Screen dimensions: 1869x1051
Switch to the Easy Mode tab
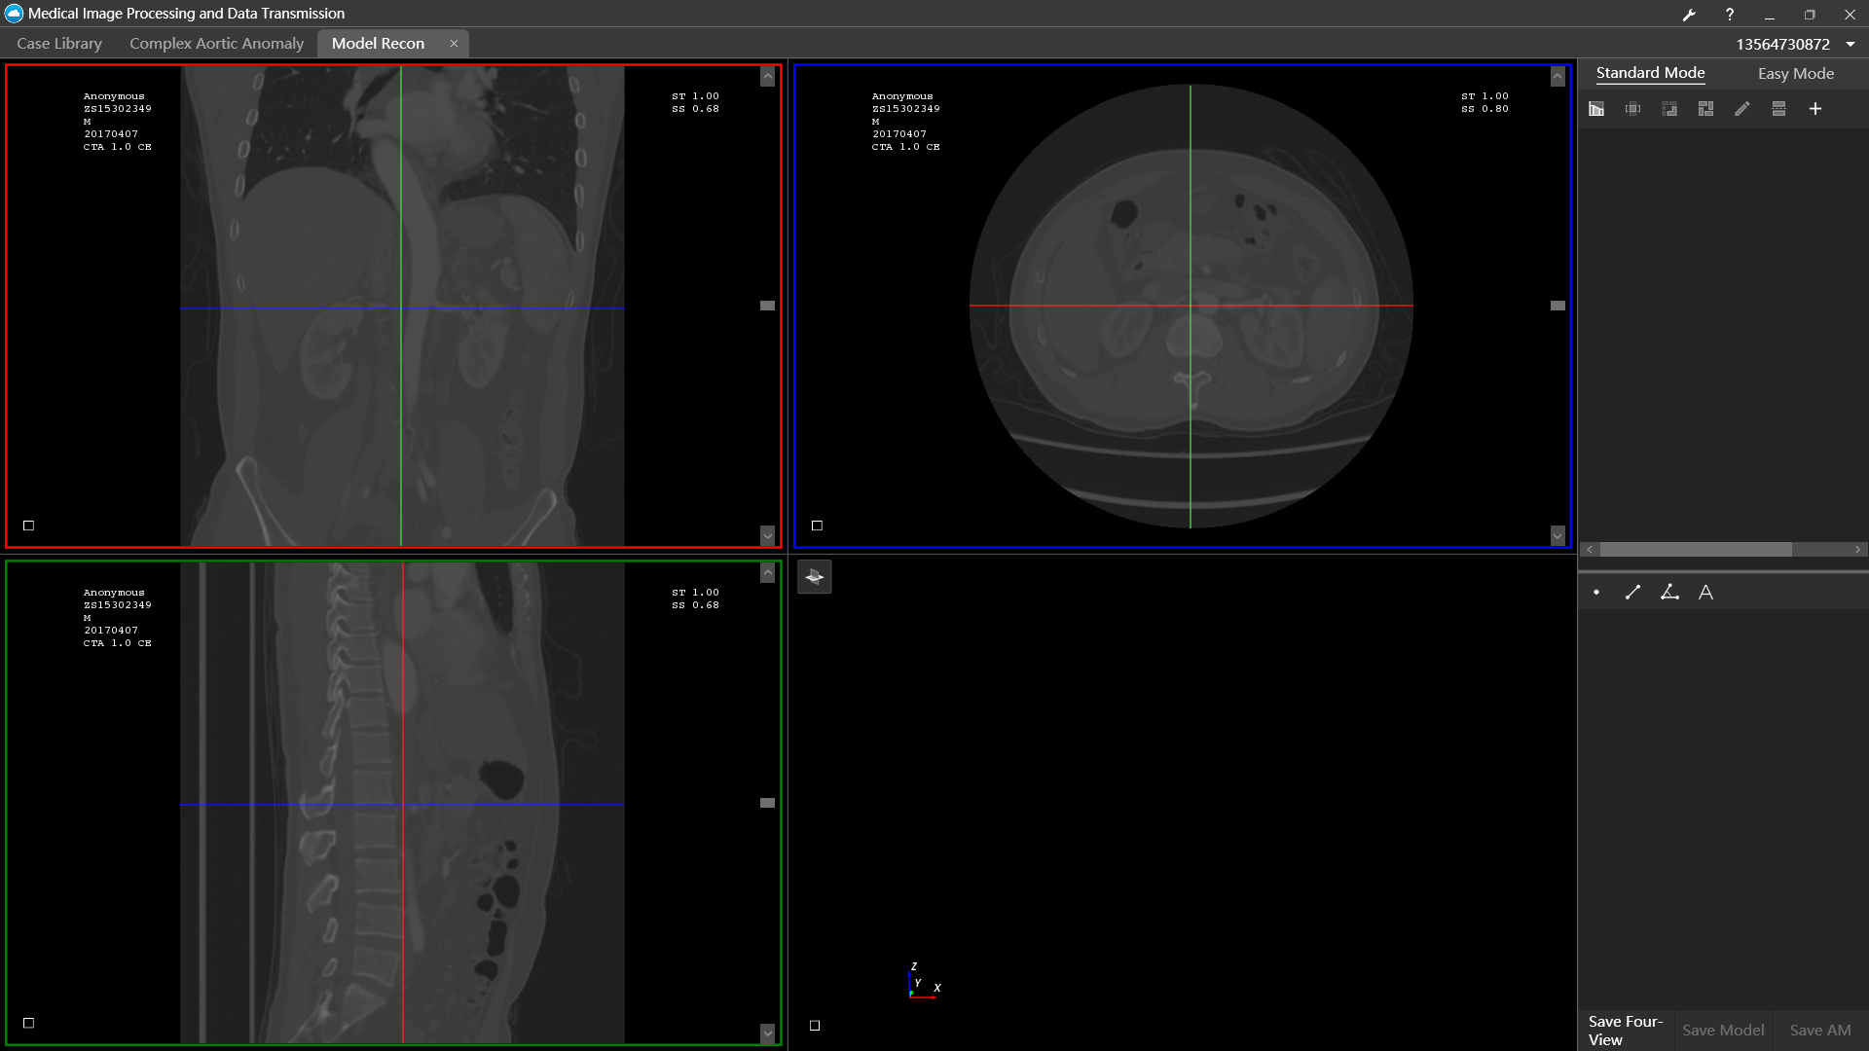point(1795,74)
